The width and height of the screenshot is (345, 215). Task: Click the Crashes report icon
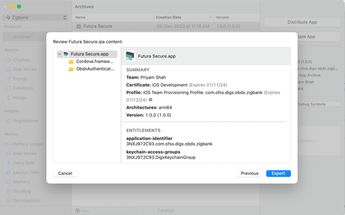[x=8, y=60]
